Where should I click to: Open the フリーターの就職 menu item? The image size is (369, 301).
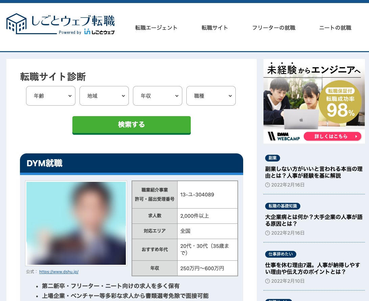click(x=274, y=28)
